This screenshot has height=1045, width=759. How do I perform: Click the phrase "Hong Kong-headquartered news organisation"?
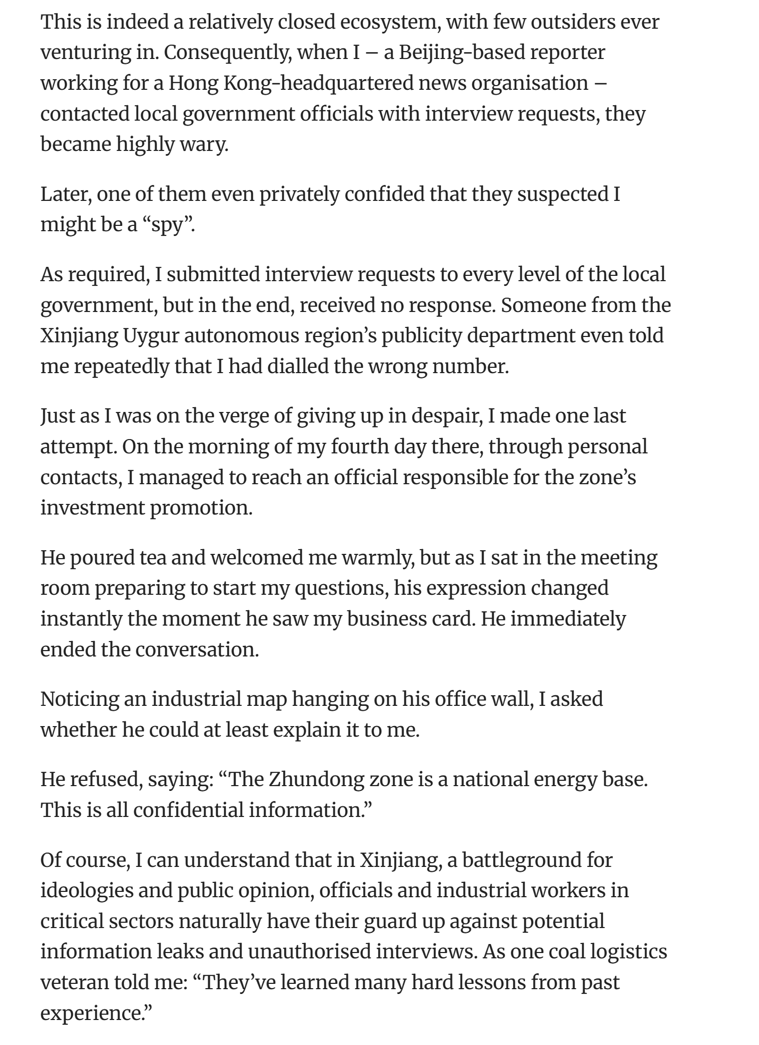pos(378,83)
